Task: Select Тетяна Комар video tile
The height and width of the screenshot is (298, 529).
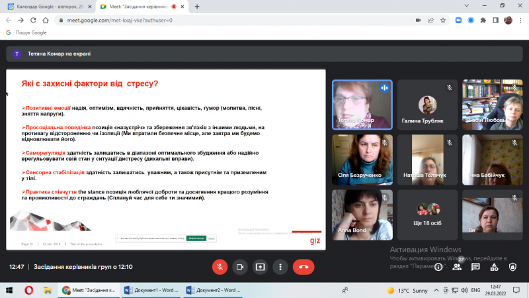Action: [x=362, y=105]
